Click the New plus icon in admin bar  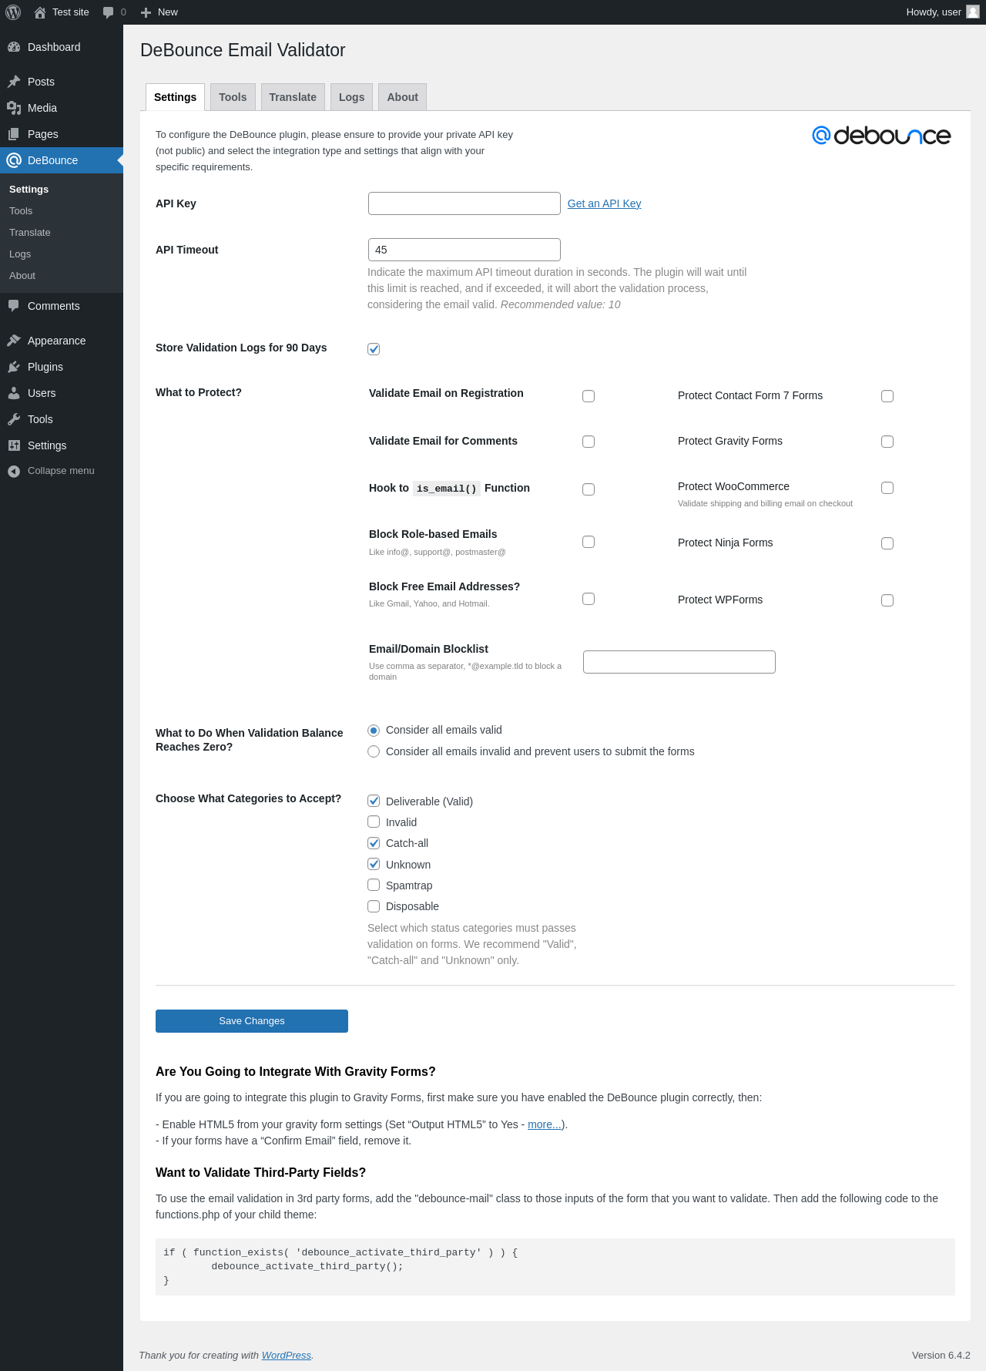(x=146, y=12)
